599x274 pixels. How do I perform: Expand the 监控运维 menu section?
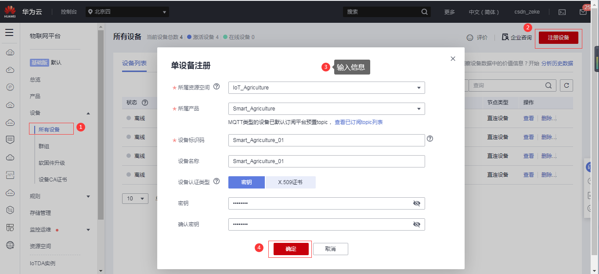[x=88, y=230]
